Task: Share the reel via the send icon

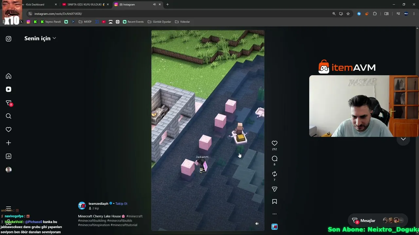Action: pyautogui.click(x=275, y=189)
